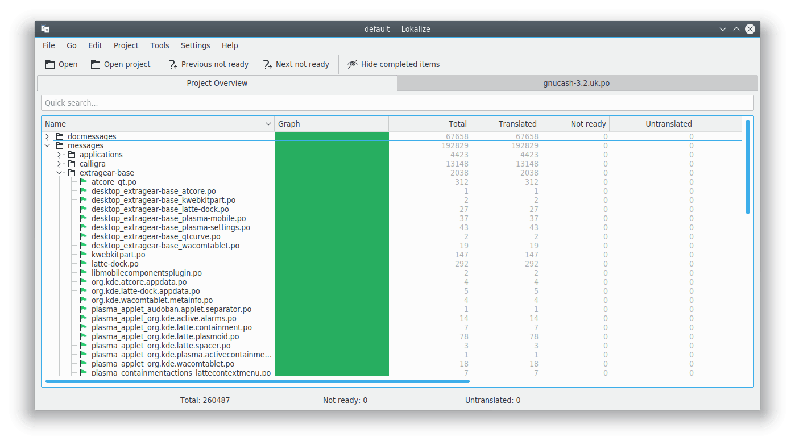795x445 pixels.
Task: Switch to Project Overview tab
Action: coord(217,83)
